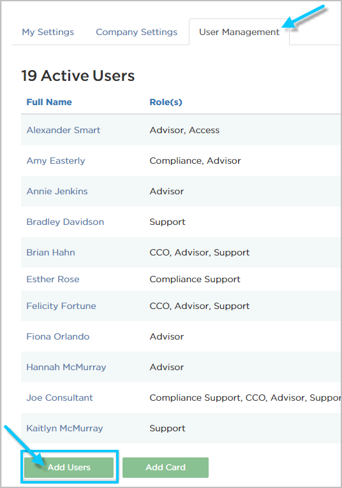Select the User Management tab
The width and height of the screenshot is (342, 488).
point(239,32)
